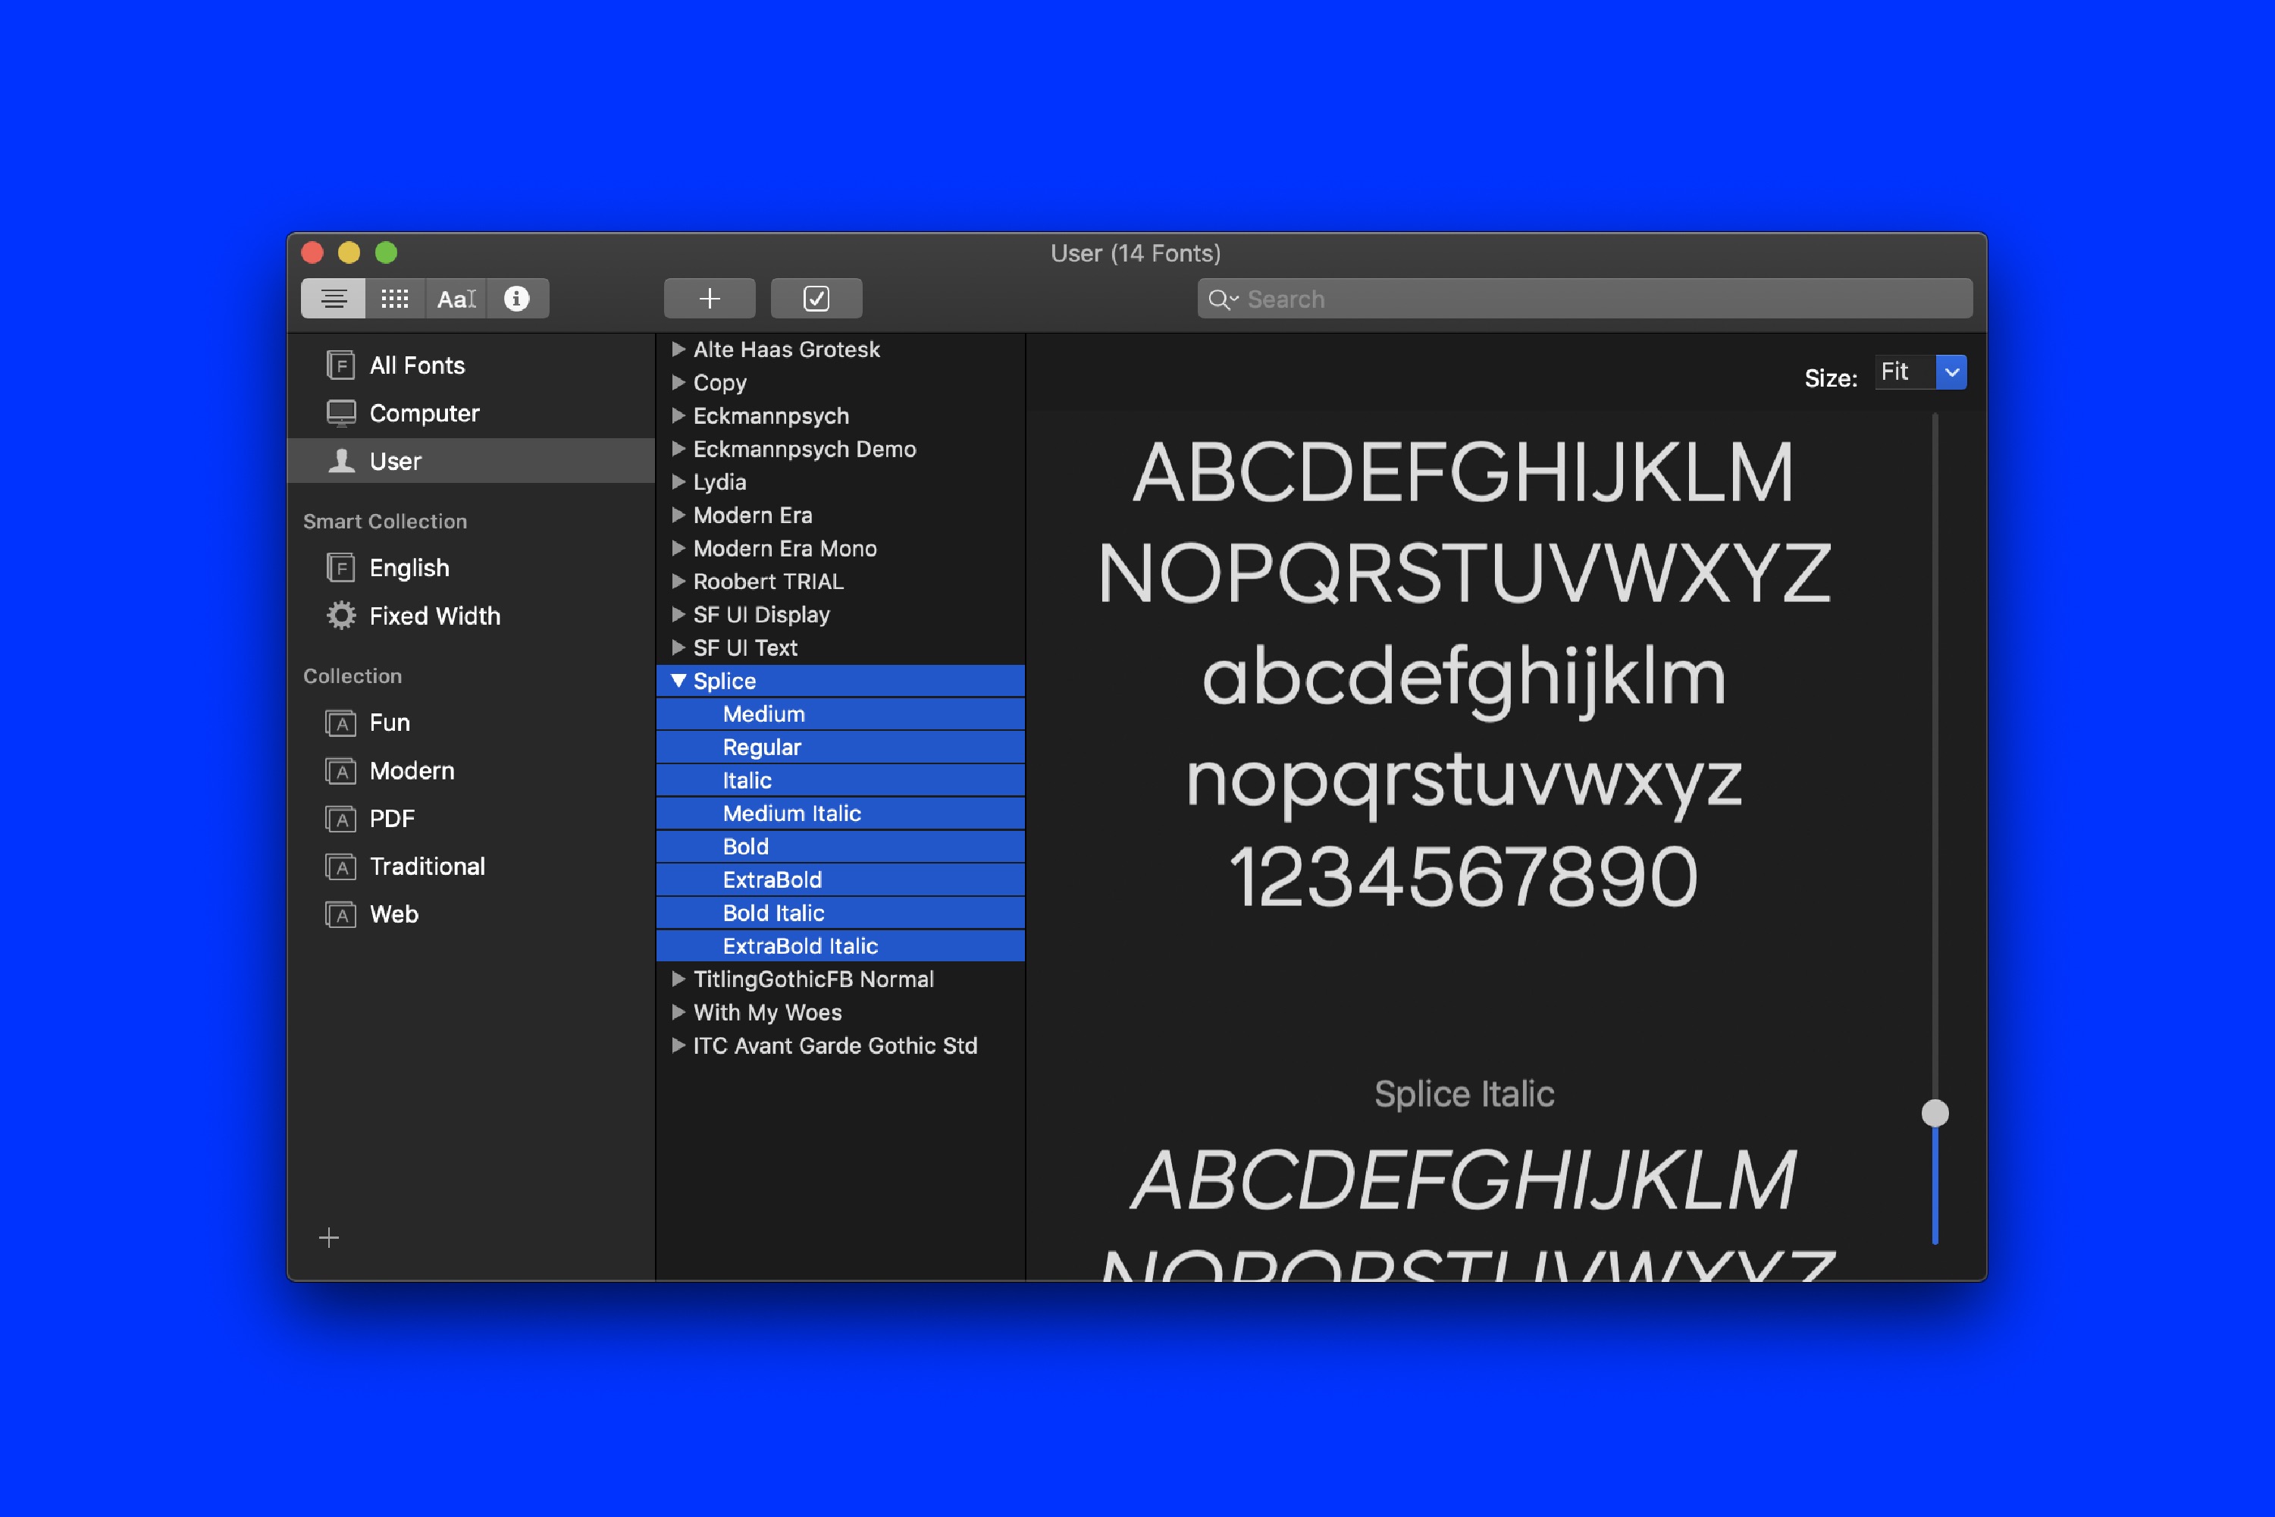
Task: Select All Fonts in sidebar
Action: click(x=416, y=365)
